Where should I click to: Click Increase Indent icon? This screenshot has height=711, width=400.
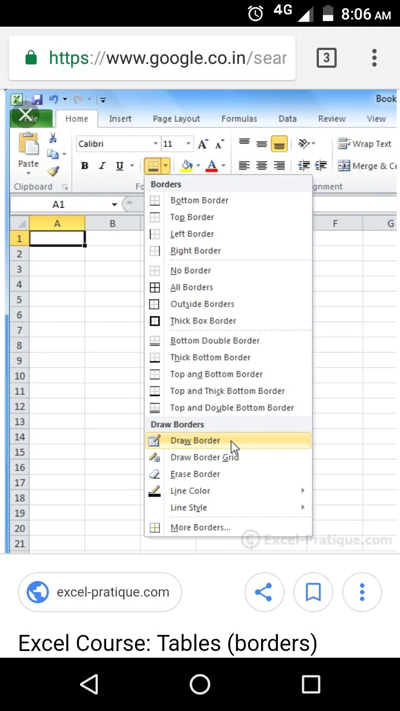coord(321,166)
